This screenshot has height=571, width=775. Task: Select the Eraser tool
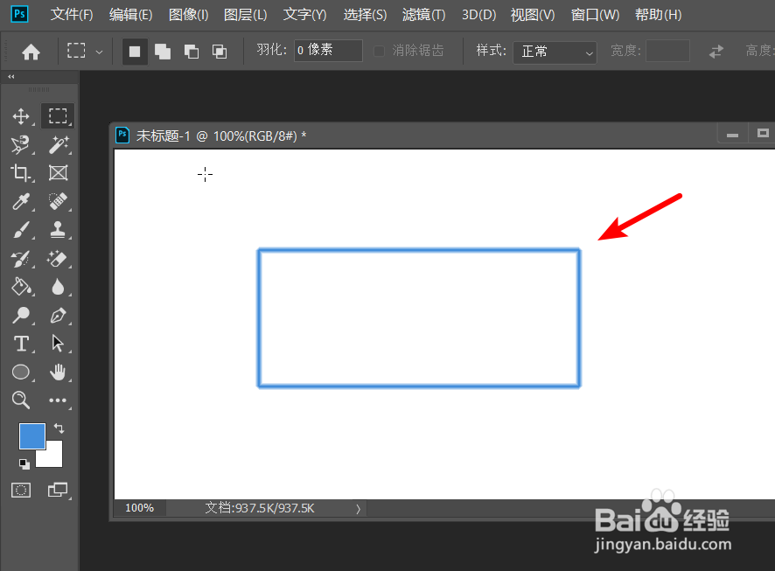pos(59,258)
